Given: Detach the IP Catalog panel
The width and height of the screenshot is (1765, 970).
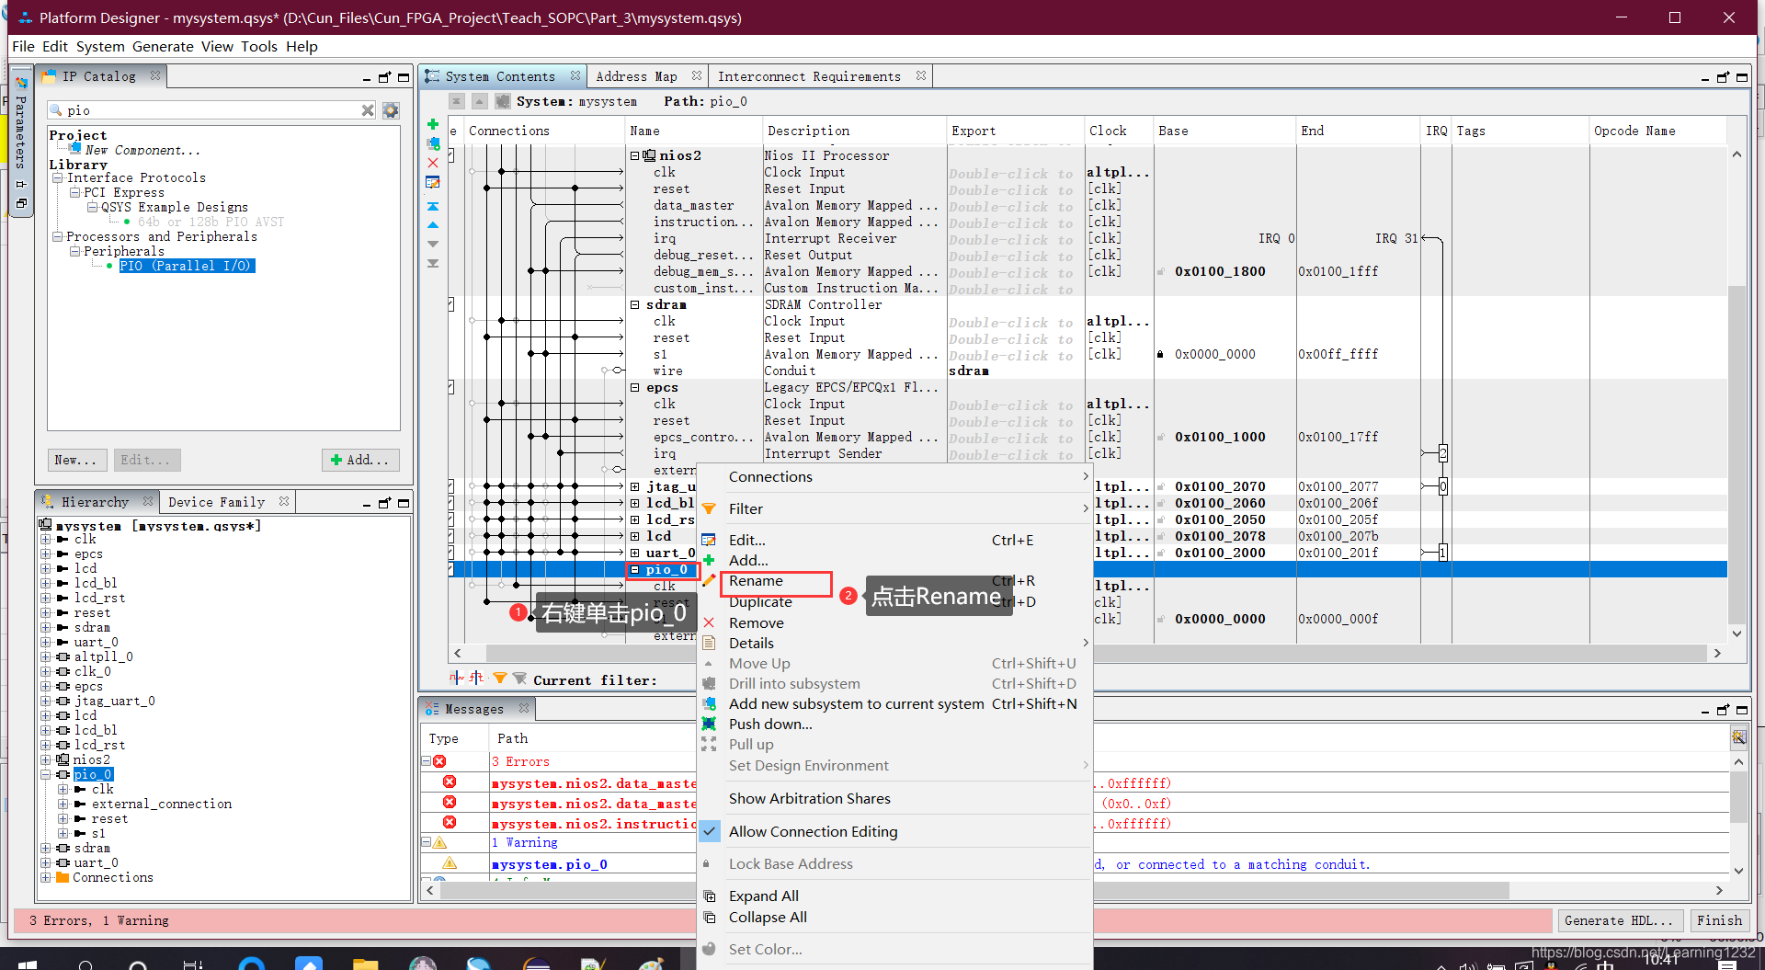Looking at the screenshot, I should point(384,77).
